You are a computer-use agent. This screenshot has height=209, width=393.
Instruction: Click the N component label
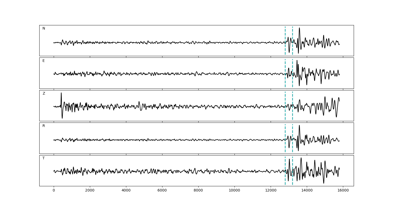44,28
